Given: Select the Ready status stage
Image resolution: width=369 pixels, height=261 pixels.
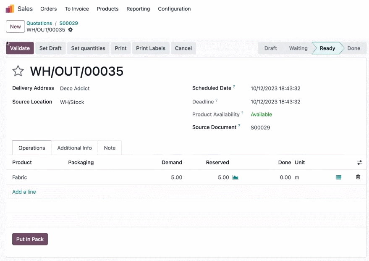Looking at the screenshot, I should (x=327, y=48).
